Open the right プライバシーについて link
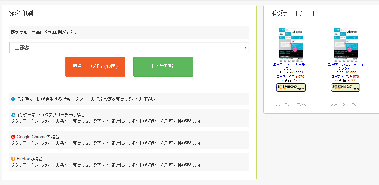 pyautogui.click(x=346, y=104)
